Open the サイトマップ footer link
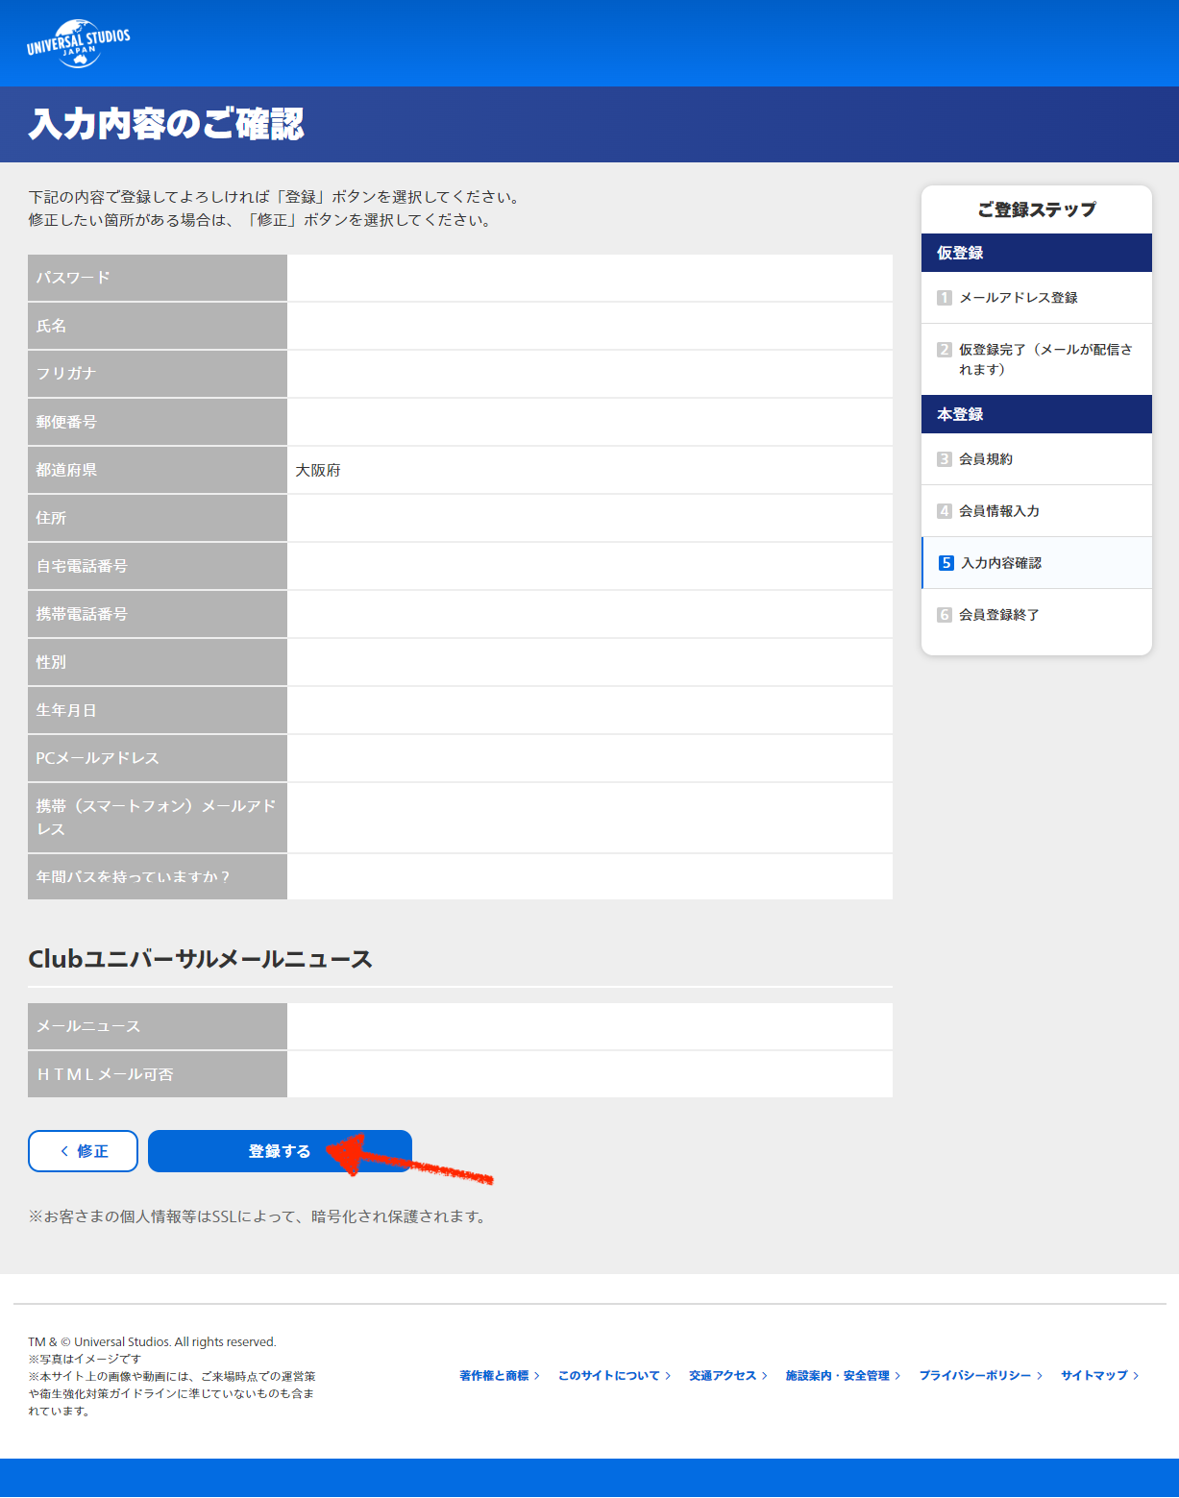The height and width of the screenshot is (1498, 1179). (1099, 1376)
